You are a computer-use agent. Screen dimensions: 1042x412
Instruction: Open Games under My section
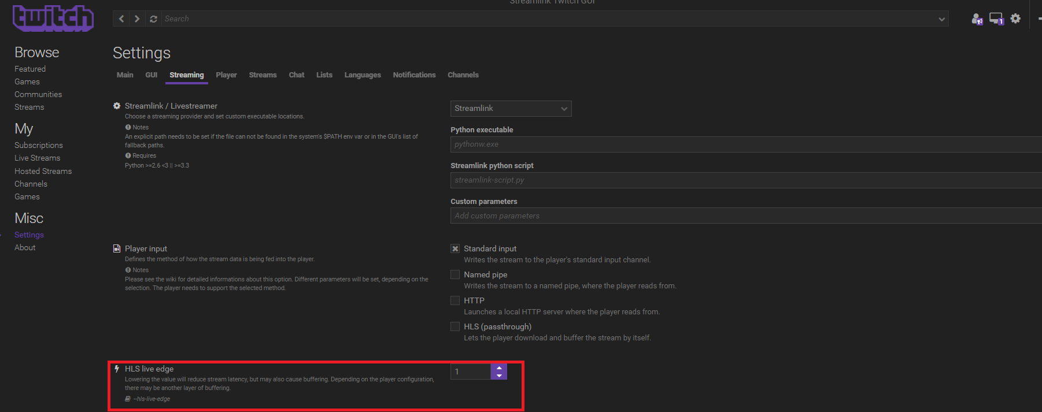pos(27,196)
